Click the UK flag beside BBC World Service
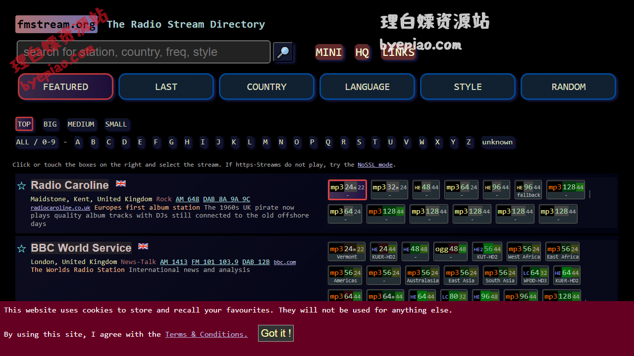 click(143, 246)
